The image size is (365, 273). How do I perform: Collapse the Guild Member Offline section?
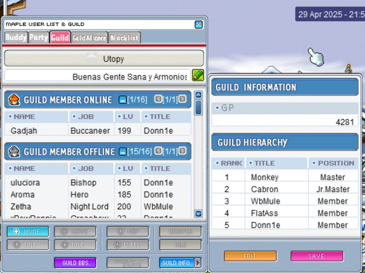[123, 152]
